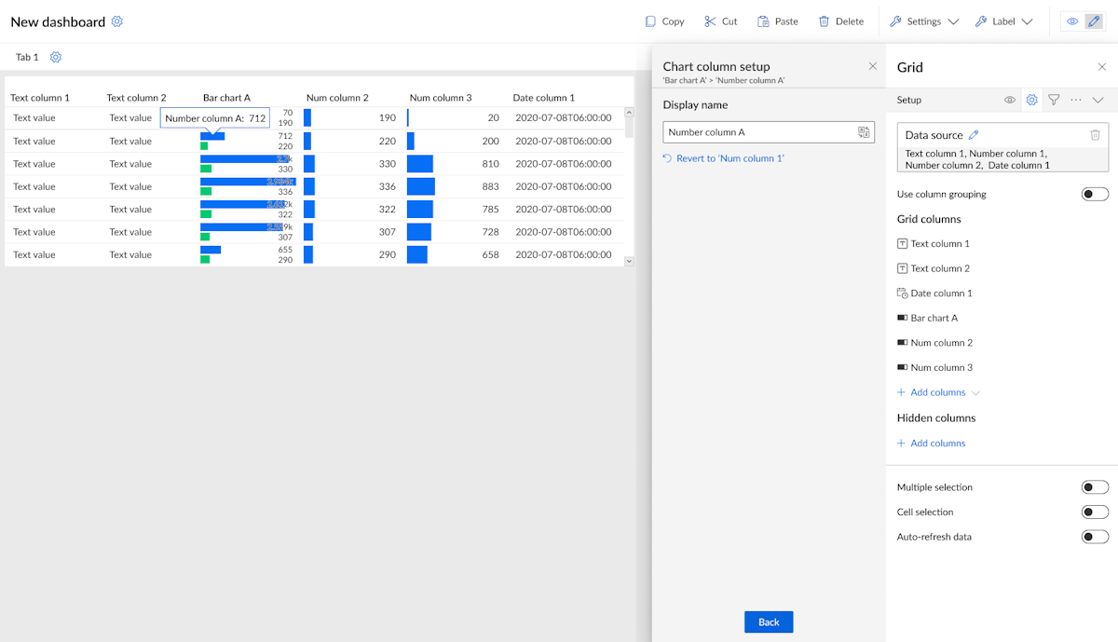Click the Display name input field
The width and height of the screenshot is (1118, 642).
(x=769, y=132)
